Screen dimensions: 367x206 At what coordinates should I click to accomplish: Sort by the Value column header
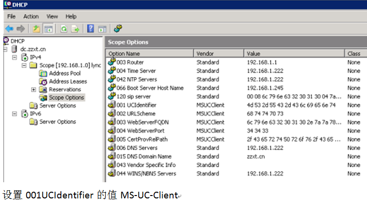point(294,54)
